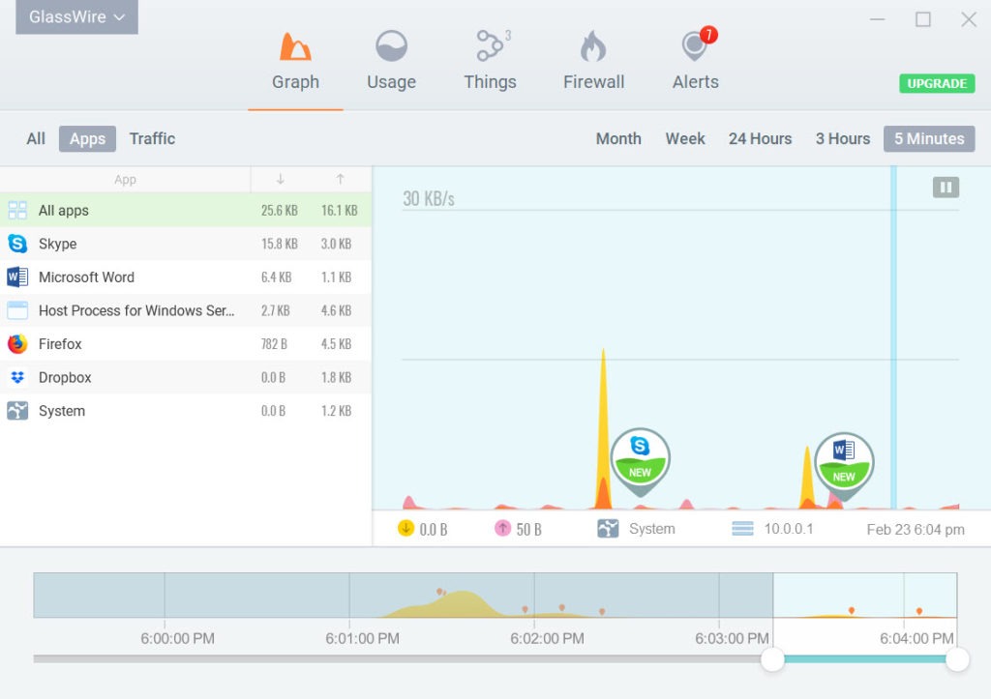Image resolution: width=991 pixels, height=699 pixels.
Task: Set time range to 24 Hours
Action: [760, 139]
